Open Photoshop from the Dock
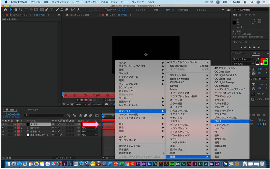This screenshot has height=169, width=270. pyautogui.click(x=155, y=164)
